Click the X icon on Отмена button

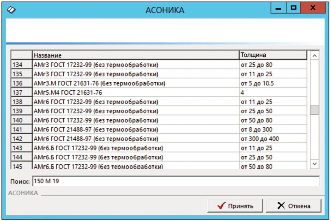click(x=281, y=205)
